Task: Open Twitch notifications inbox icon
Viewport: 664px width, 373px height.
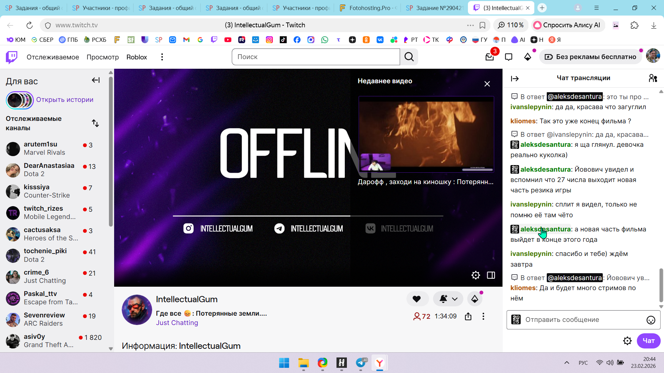Action: click(x=489, y=57)
